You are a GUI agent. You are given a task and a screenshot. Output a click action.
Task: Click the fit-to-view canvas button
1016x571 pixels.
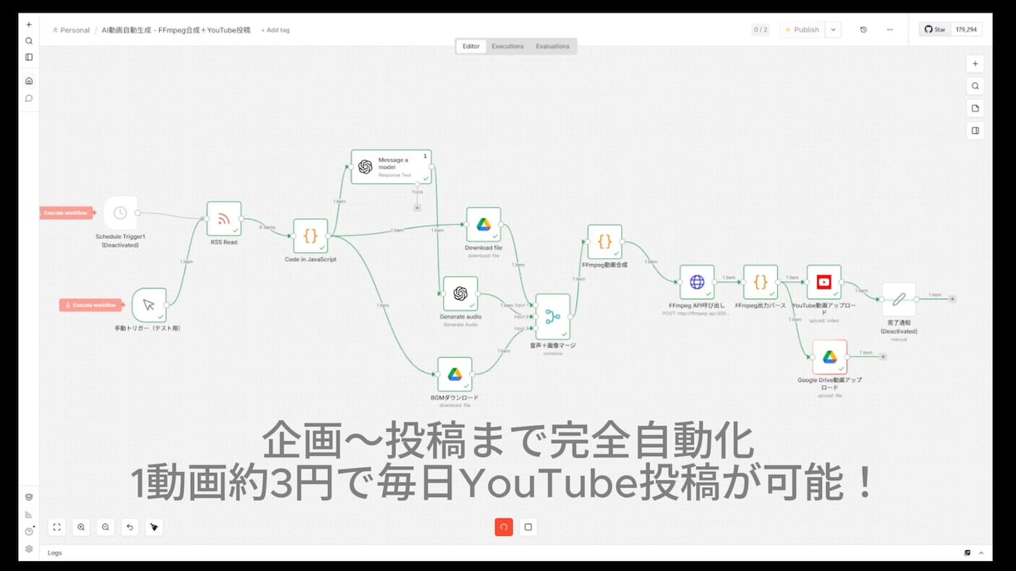tap(57, 527)
